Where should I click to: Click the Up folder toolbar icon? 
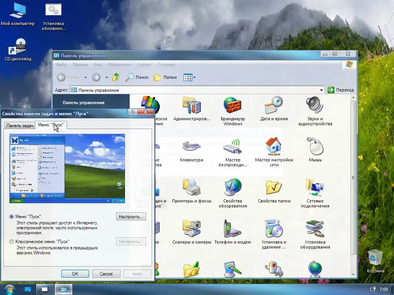click(x=116, y=77)
